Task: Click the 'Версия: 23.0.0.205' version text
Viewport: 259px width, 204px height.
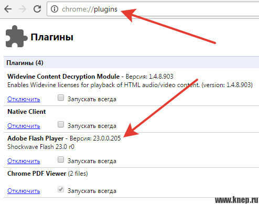Action: (95, 138)
